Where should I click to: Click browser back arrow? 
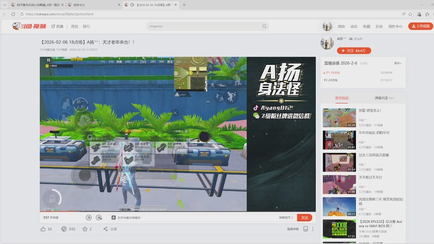[x=5, y=14]
